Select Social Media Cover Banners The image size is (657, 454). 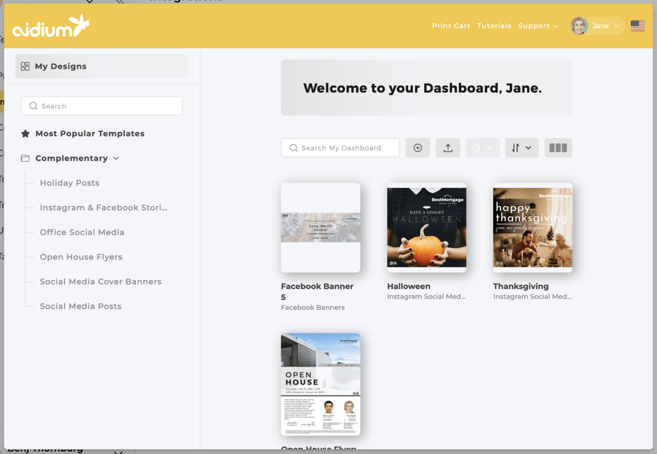(101, 281)
